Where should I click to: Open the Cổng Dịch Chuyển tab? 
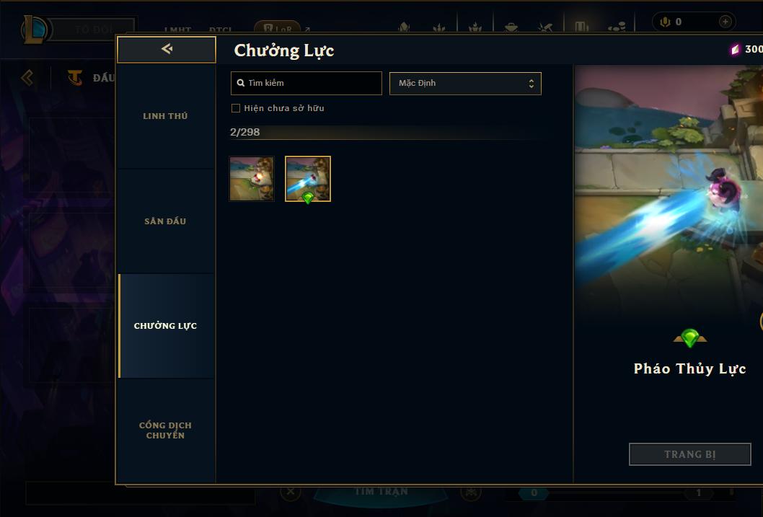coord(165,430)
